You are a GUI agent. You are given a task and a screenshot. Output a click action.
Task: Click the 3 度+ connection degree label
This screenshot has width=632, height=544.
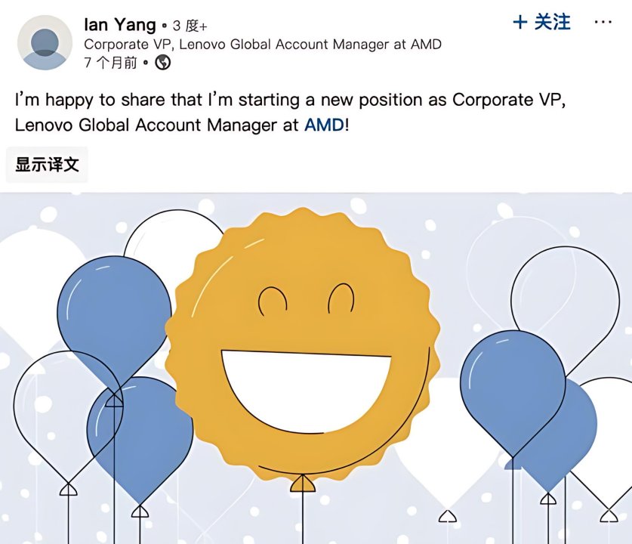point(190,26)
